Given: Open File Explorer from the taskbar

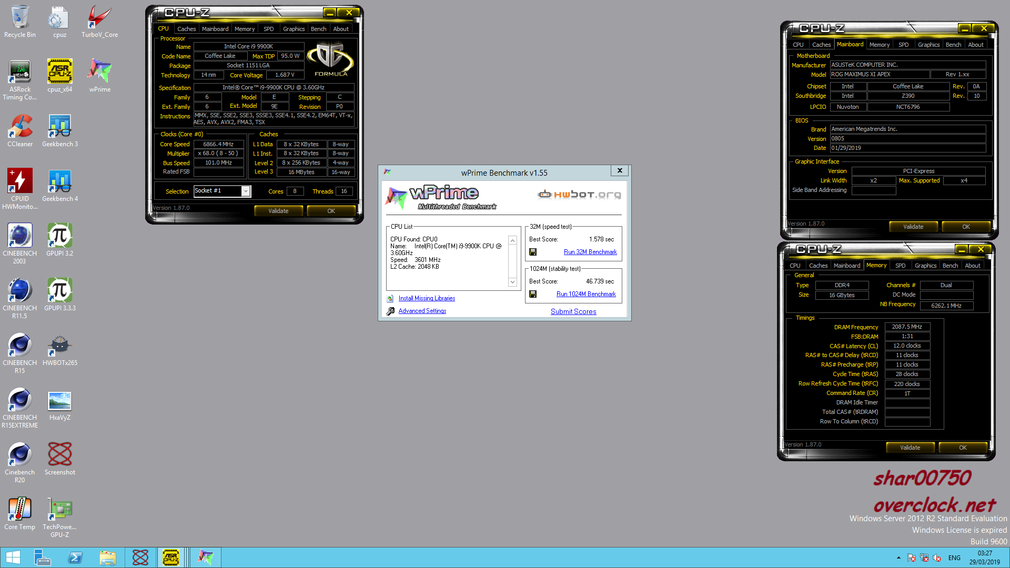Looking at the screenshot, I should click(108, 557).
